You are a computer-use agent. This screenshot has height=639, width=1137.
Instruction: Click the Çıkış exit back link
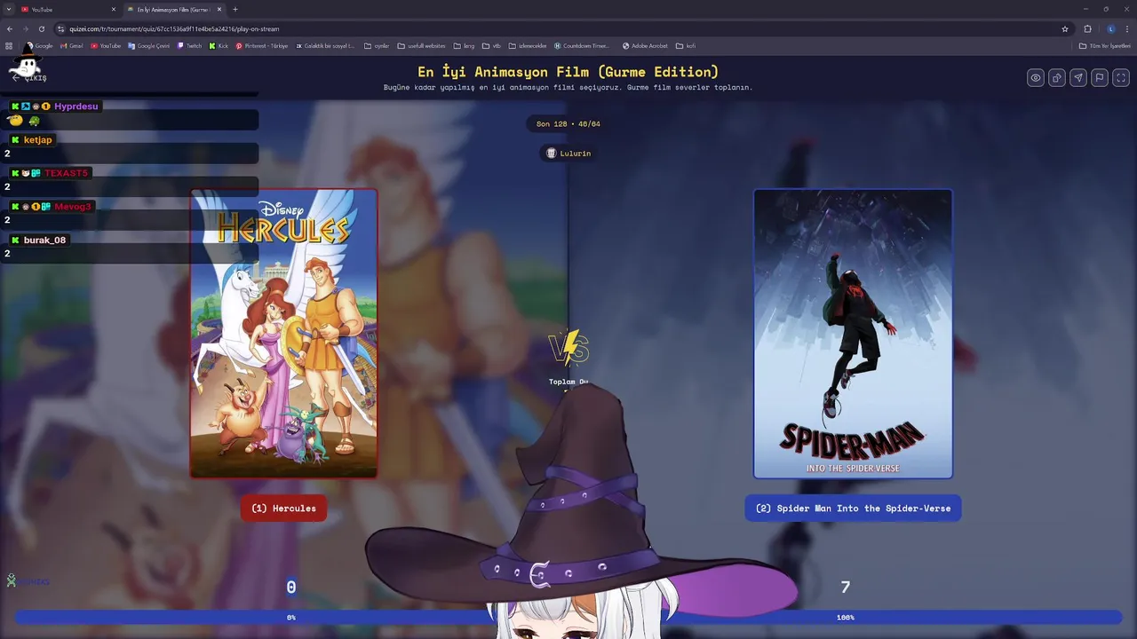[29, 77]
